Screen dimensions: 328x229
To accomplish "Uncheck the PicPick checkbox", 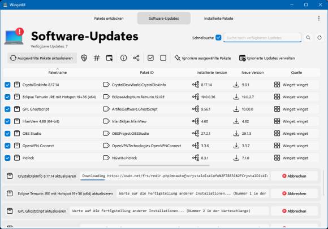I will 7,158.
